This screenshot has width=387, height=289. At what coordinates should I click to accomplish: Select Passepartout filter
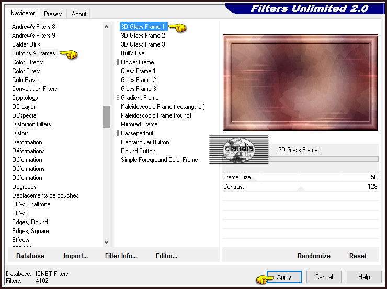pos(137,133)
